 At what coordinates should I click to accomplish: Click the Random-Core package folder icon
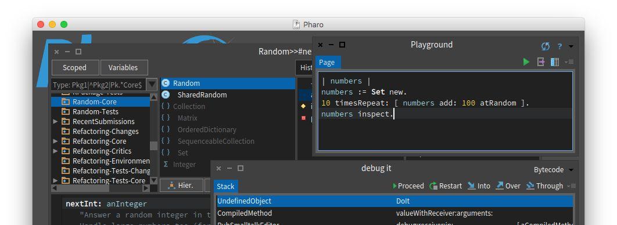coord(65,101)
